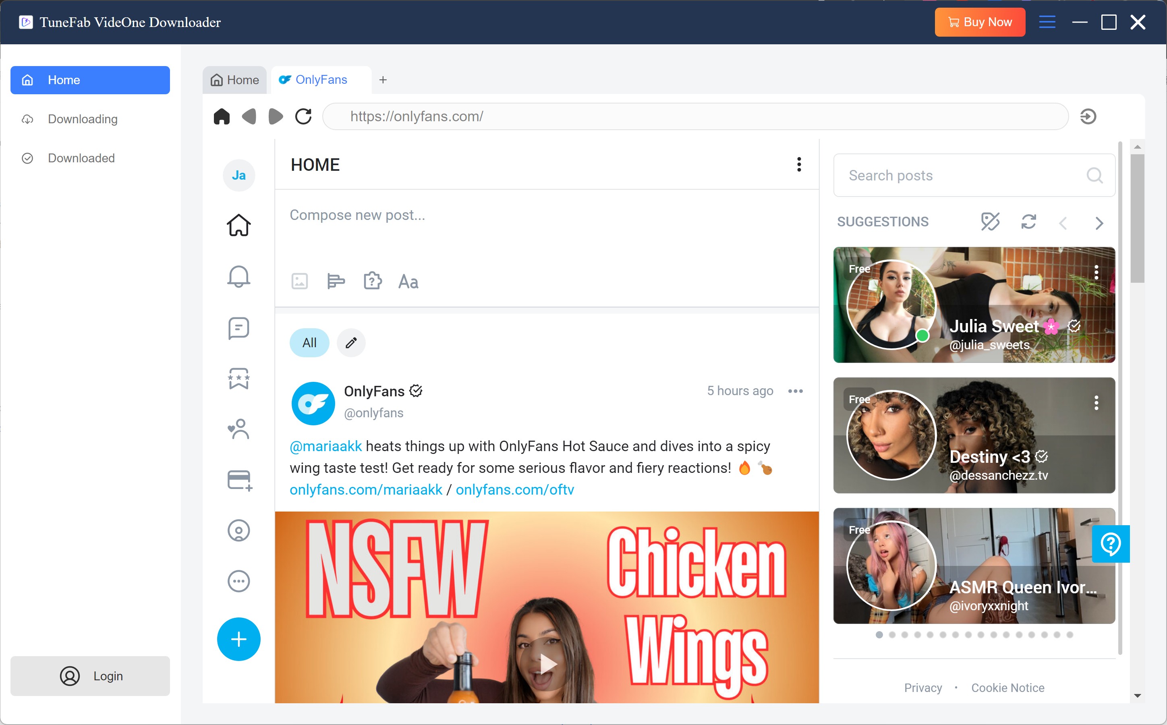Click the Compose new post field
The width and height of the screenshot is (1167, 725).
(x=547, y=215)
